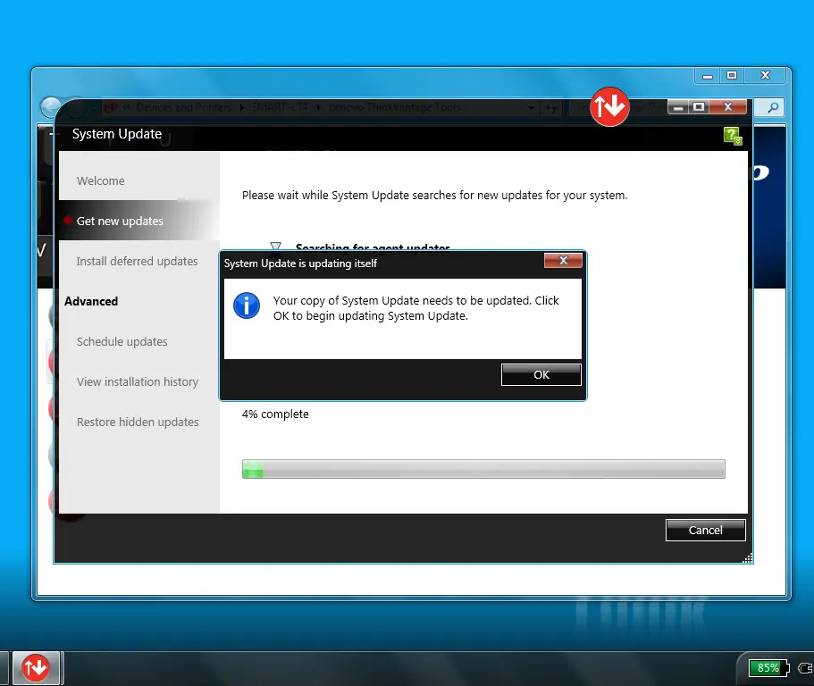Open the Welcome page in sidebar

(x=101, y=180)
